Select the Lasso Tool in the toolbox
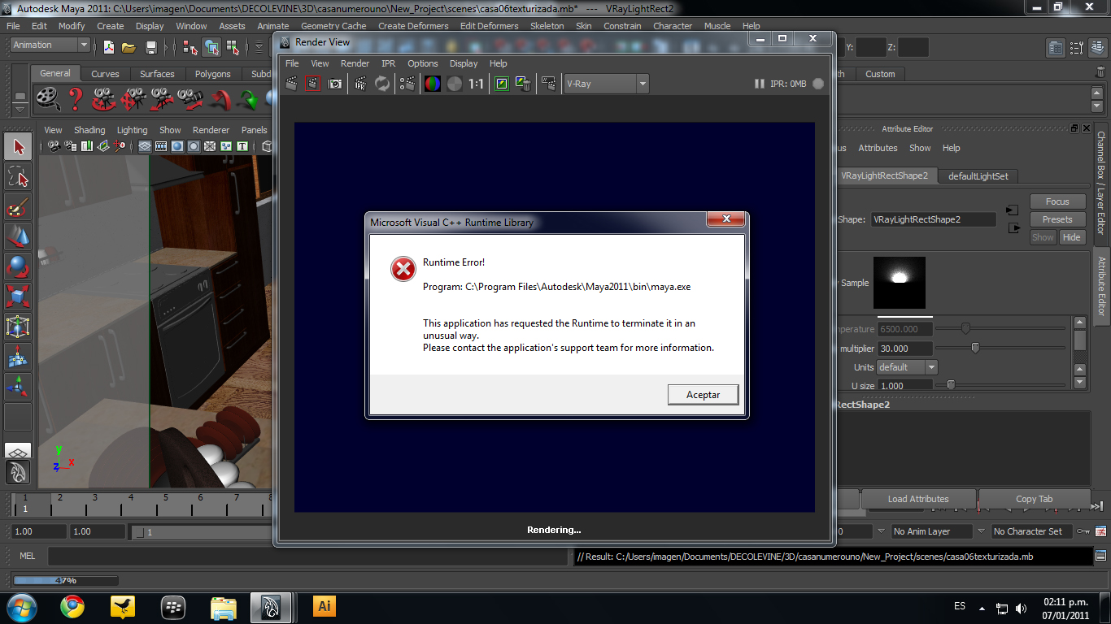 click(18, 177)
